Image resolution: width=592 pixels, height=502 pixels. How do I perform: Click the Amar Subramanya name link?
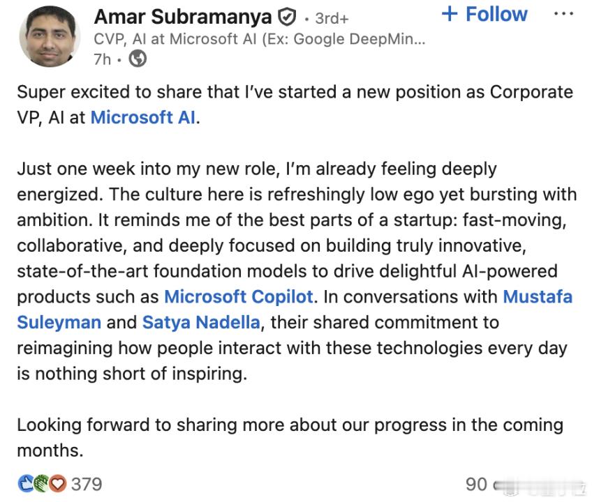[183, 17]
